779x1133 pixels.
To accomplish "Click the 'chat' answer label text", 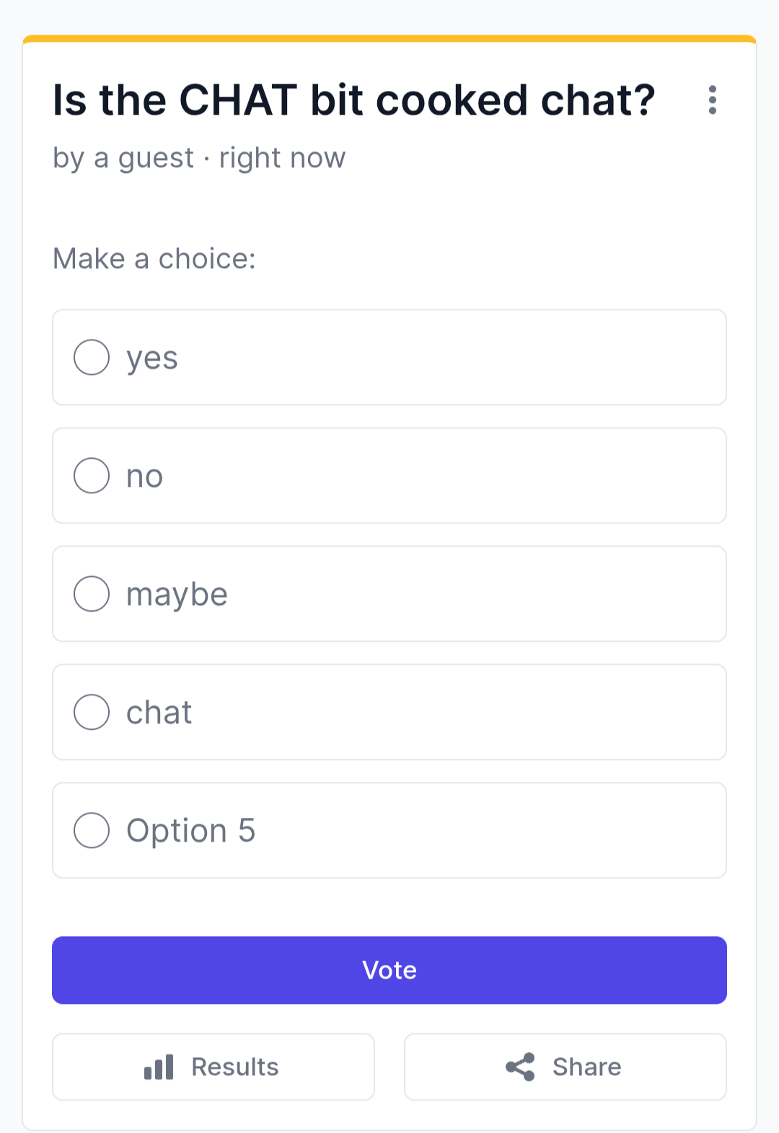I will point(159,713).
